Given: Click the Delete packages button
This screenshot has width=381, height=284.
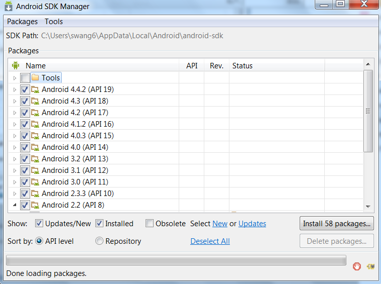Looking at the screenshot, I should 336,241.
